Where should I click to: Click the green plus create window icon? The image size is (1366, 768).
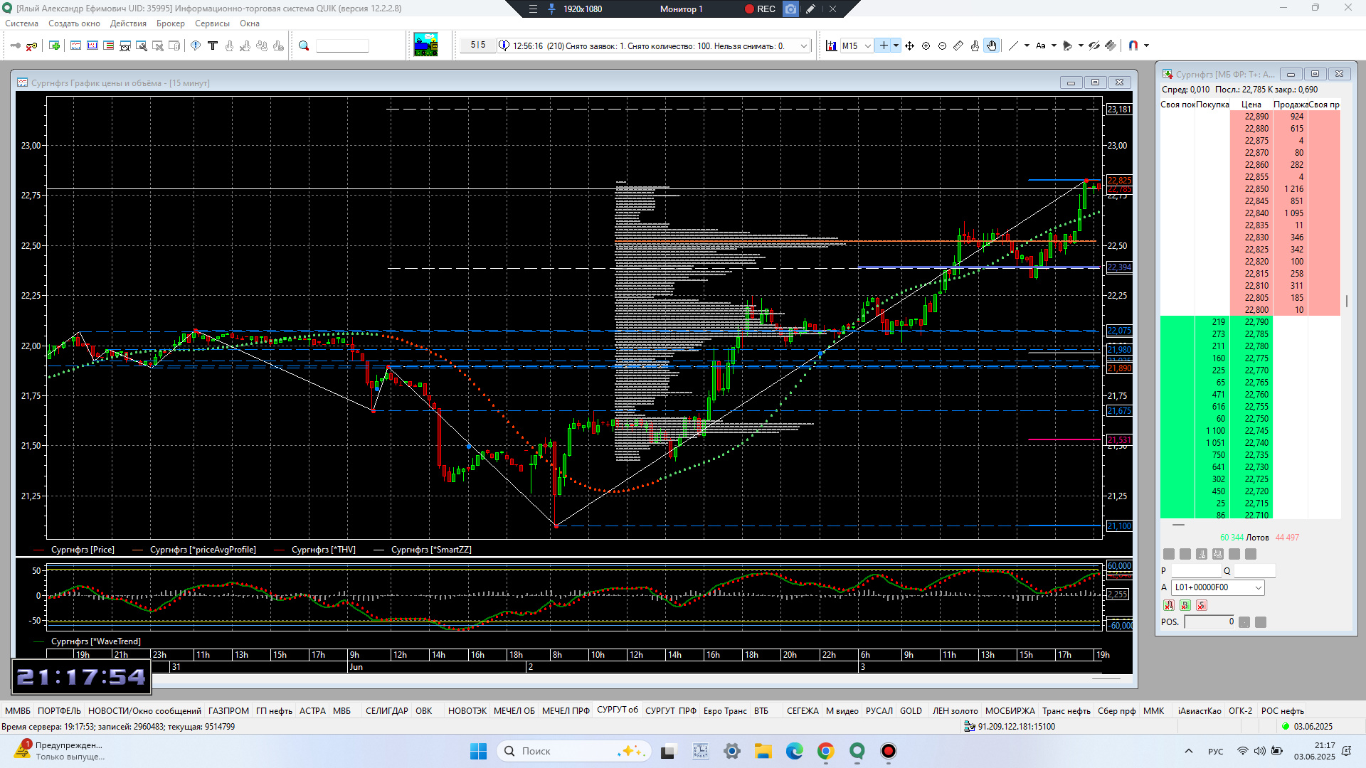click(x=54, y=46)
